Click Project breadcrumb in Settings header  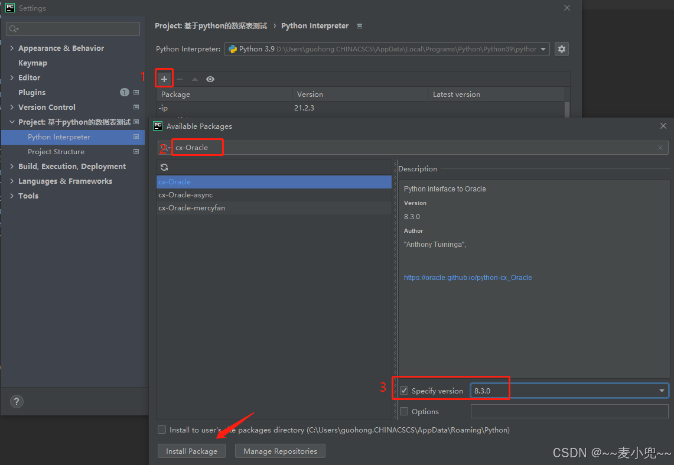pos(211,26)
